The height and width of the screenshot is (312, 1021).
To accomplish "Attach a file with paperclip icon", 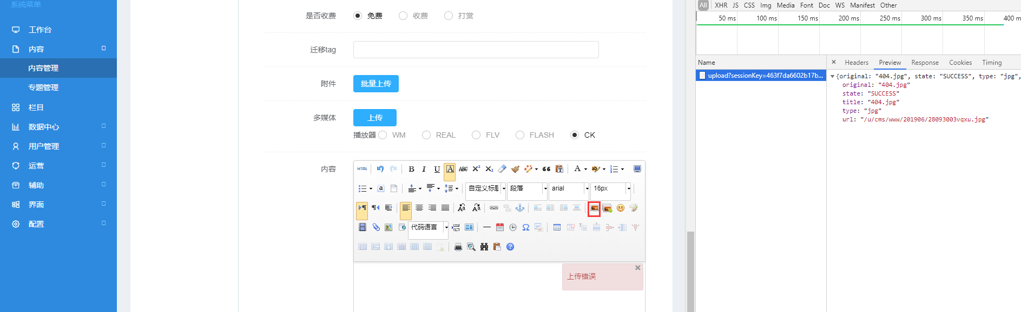I will coord(376,227).
